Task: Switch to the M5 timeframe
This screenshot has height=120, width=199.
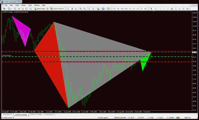Action: click(x=118, y=9)
